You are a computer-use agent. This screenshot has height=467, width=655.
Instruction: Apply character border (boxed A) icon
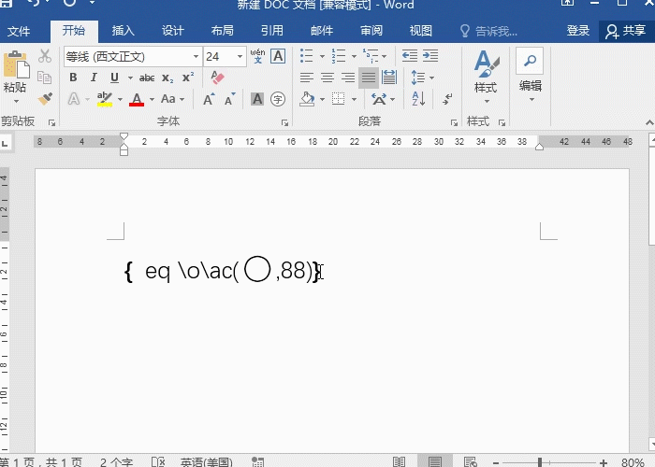pyautogui.click(x=278, y=56)
